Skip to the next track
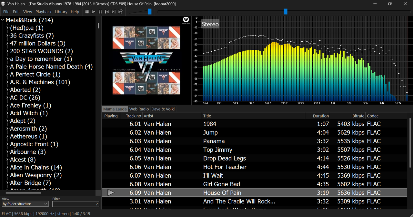Viewport: 413px width, 217px height. click(x=114, y=12)
